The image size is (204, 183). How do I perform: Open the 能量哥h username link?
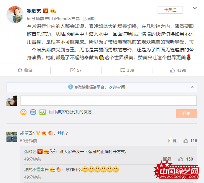[x=27, y=133]
